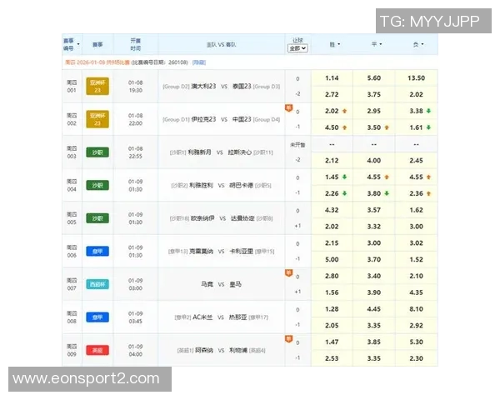Choose handicap win odds 4.50, match 002

tap(332, 127)
